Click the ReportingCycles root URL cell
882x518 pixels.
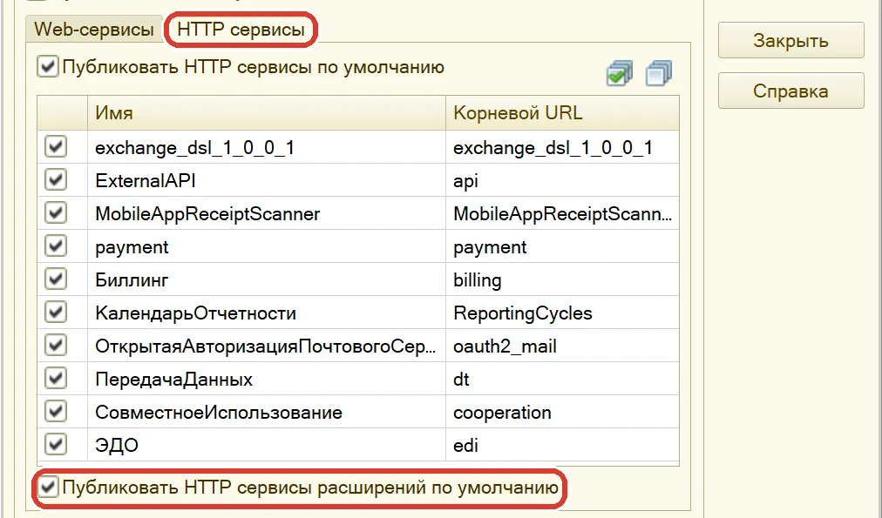click(562, 313)
